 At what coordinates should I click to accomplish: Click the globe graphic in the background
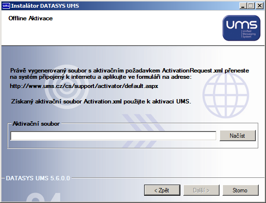pos(226,95)
